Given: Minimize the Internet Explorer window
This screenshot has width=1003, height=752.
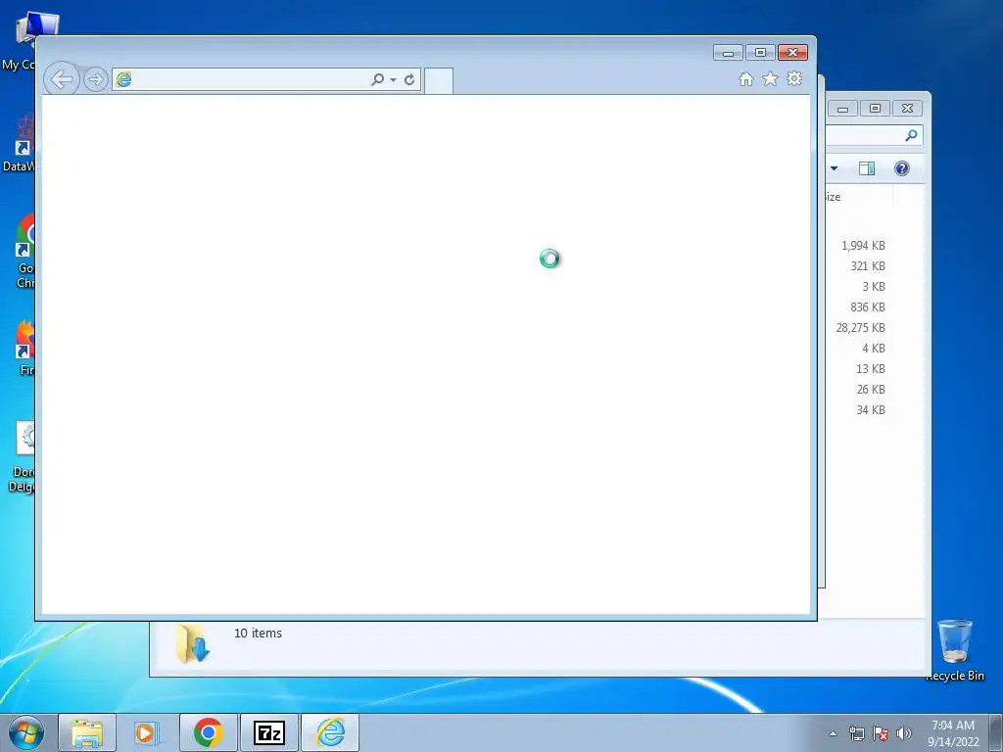Looking at the screenshot, I should 728,53.
